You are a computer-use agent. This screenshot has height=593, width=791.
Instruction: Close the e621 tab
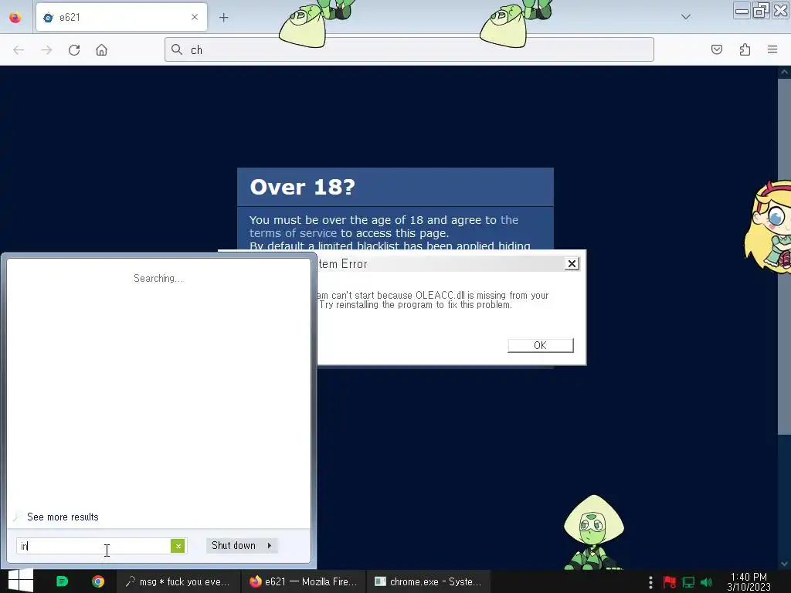pos(195,17)
